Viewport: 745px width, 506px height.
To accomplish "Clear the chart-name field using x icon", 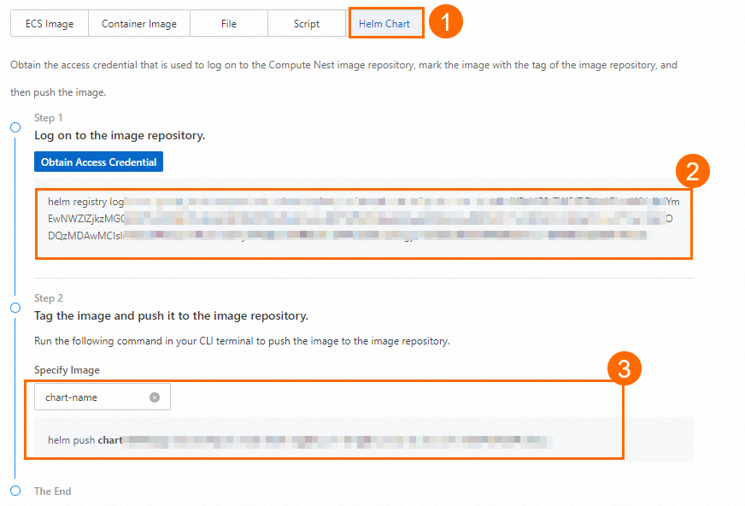I will pyautogui.click(x=155, y=397).
